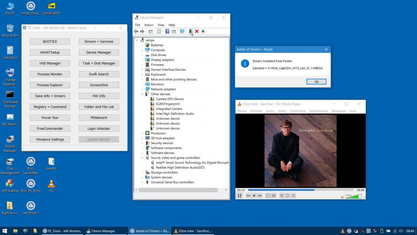Stop playback in VLC
This screenshot has height=235, width=417.
click(x=254, y=195)
